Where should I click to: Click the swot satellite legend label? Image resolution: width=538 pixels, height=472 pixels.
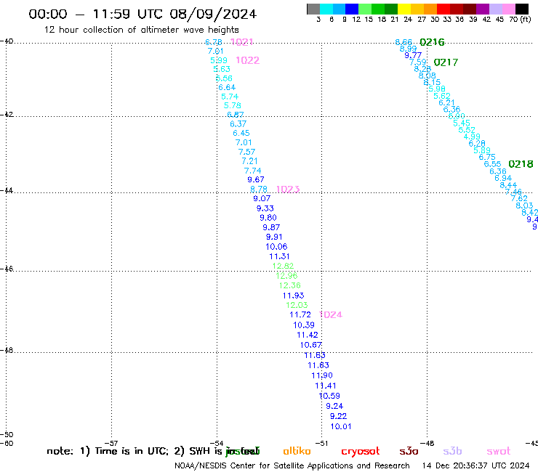pyautogui.click(x=499, y=451)
